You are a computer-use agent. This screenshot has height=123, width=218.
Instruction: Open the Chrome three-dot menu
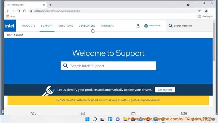pos(212,11)
